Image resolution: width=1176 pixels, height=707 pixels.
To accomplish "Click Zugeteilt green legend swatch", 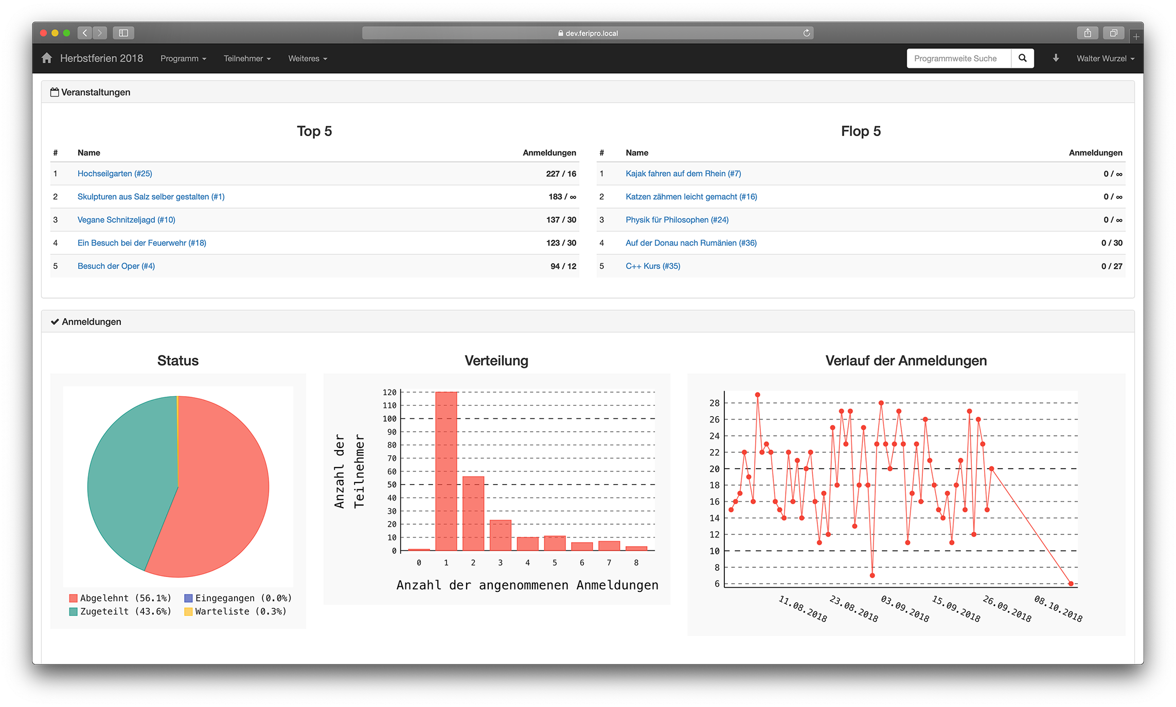I will point(74,611).
